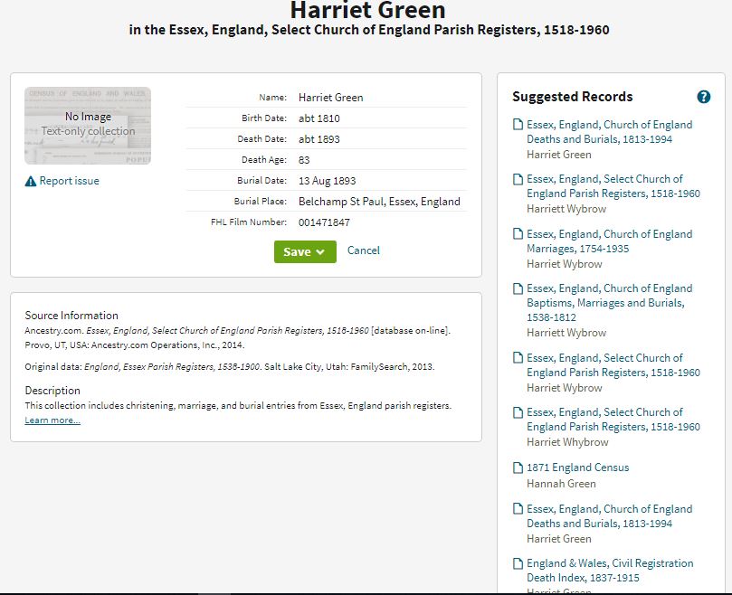This screenshot has height=595, width=732.
Task: Click the Cancel link
Action: point(363,250)
